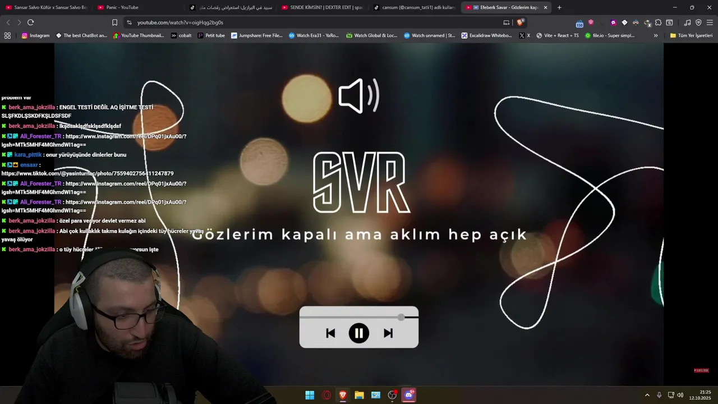Click the video progress slider knob

coord(401,318)
